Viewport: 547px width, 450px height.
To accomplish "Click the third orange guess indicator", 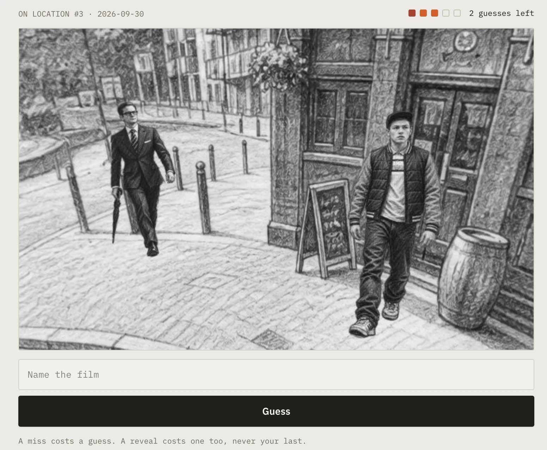I will coord(435,13).
